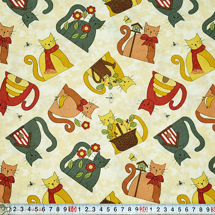Select the metal hook end of the tape measure

[5, 209]
